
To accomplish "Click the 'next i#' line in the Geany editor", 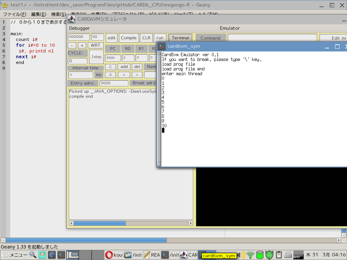I will 26,57.
